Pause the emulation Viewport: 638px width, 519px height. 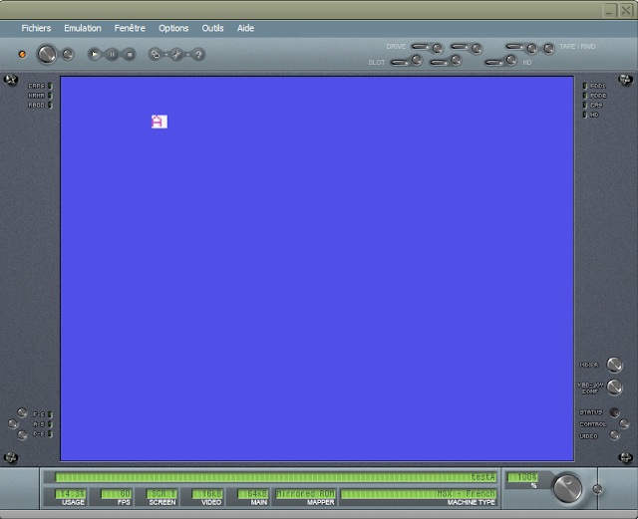pyautogui.click(x=112, y=54)
